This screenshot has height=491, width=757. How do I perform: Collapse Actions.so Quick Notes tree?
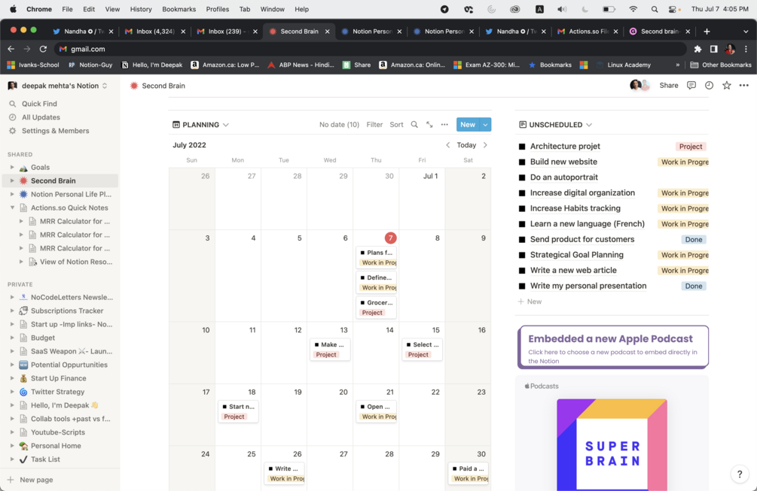click(12, 208)
